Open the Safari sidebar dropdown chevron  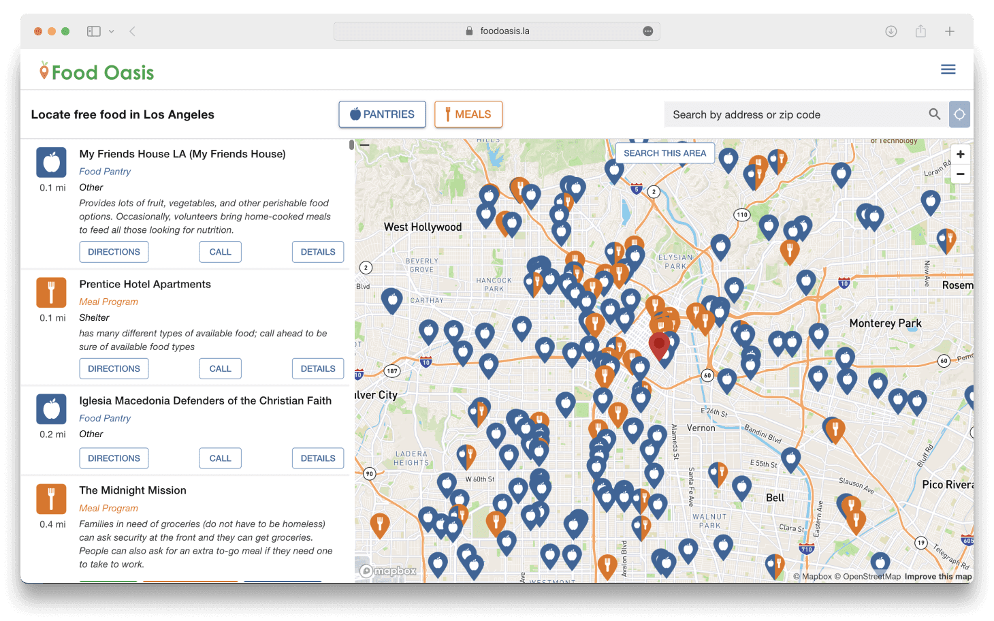112,31
